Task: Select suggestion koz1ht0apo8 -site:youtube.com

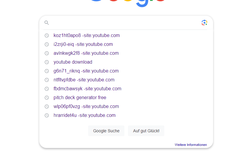Action: [x=86, y=36]
